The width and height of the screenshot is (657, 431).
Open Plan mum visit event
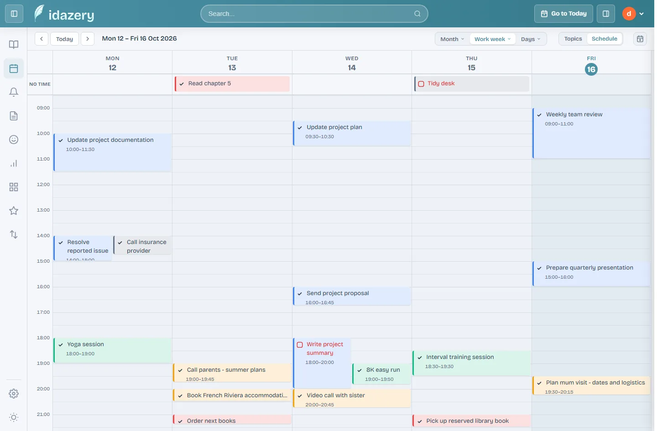pos(591,386)
